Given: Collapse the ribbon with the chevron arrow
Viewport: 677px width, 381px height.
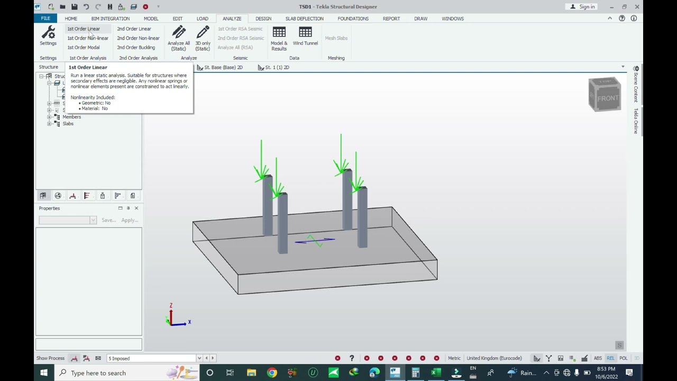Looking at the screenshot, I should 610,19.
